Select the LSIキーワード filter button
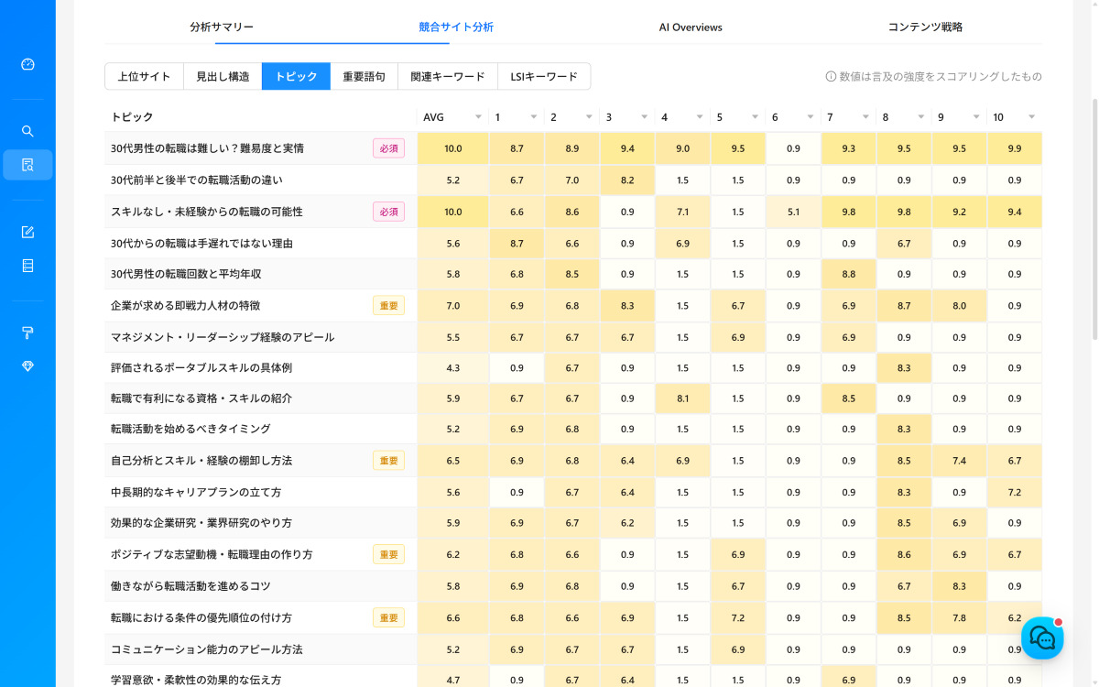This screenshot has width=1099, height=687. [x=544, y=76]
